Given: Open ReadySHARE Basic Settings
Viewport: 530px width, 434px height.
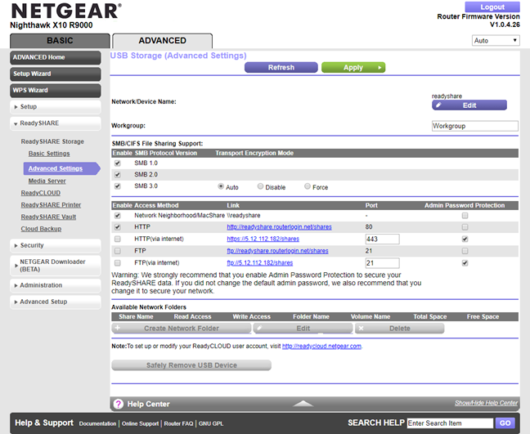Looking at the screenshot, I should [x=49, y=154].
